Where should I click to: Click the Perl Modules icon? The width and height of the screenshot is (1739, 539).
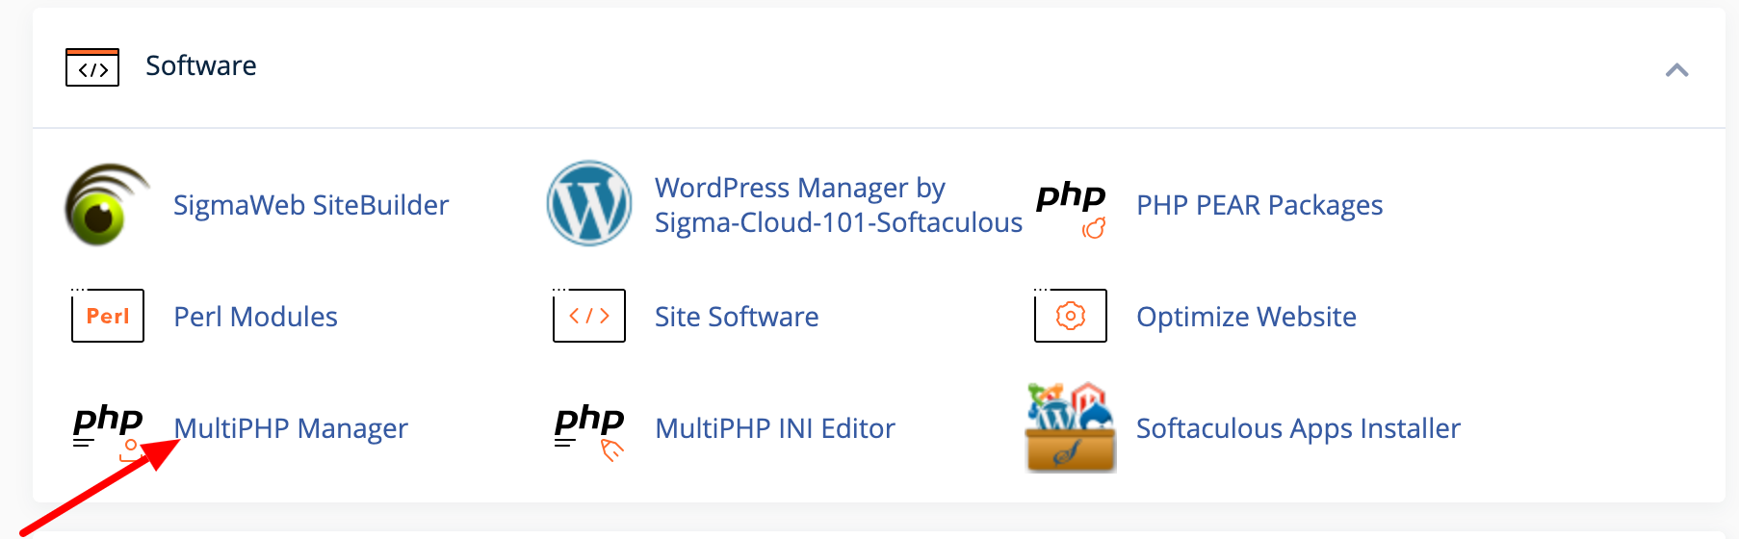pos(108,315)
